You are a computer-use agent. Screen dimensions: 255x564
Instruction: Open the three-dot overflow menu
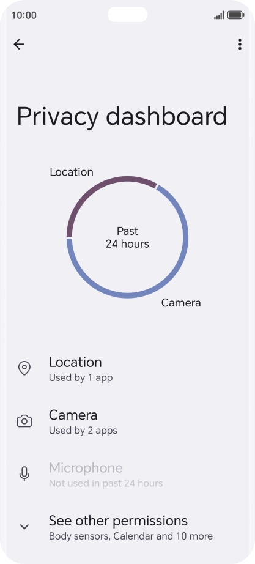pos(240,44)
